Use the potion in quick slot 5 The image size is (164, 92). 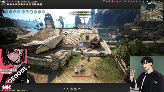pos(79,89)
